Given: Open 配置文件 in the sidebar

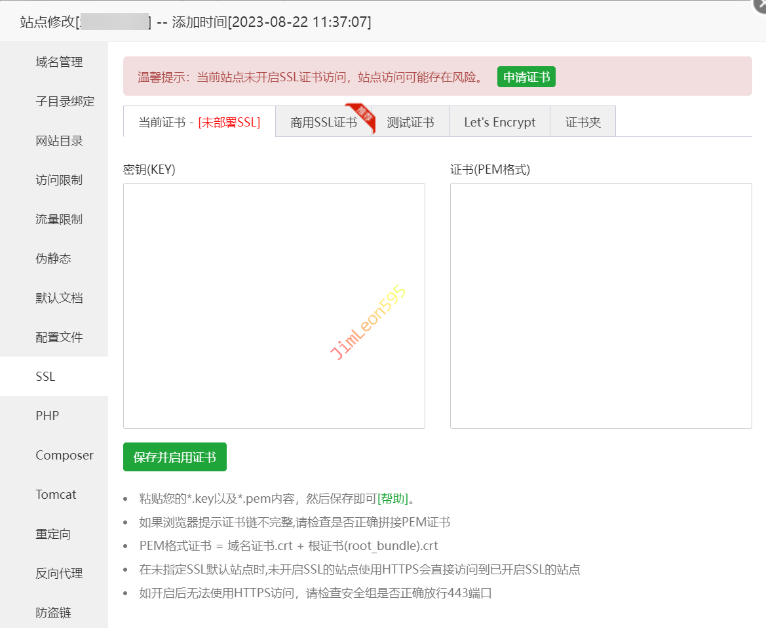Looking at the screenshot, I should click(59, 338).
